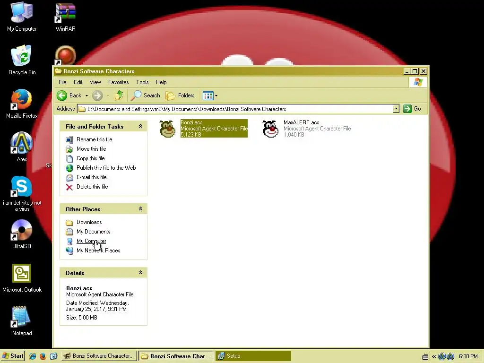Click Internet Explorer quick launch icon
Screen dimensions: 484x363
click(x=33, y=356)
